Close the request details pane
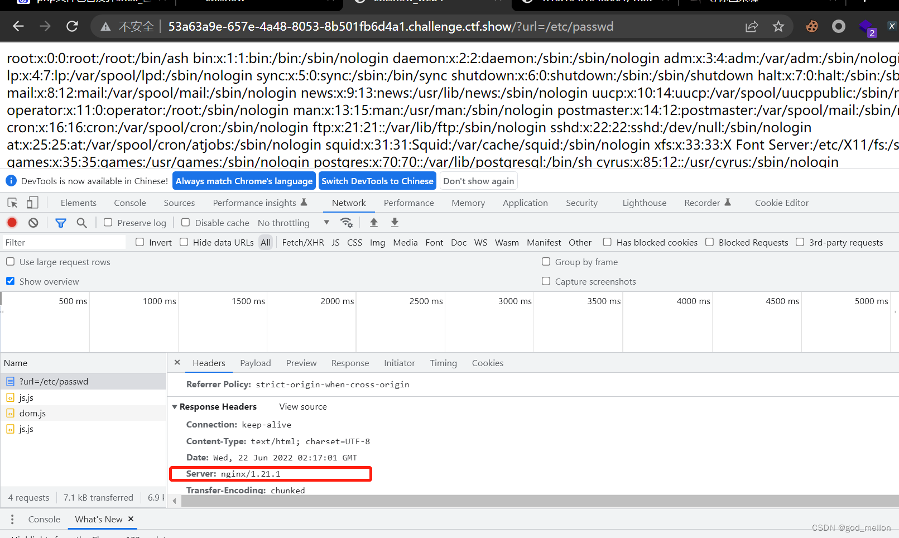This screenshot has height=538, width=899. click(177, 363)
